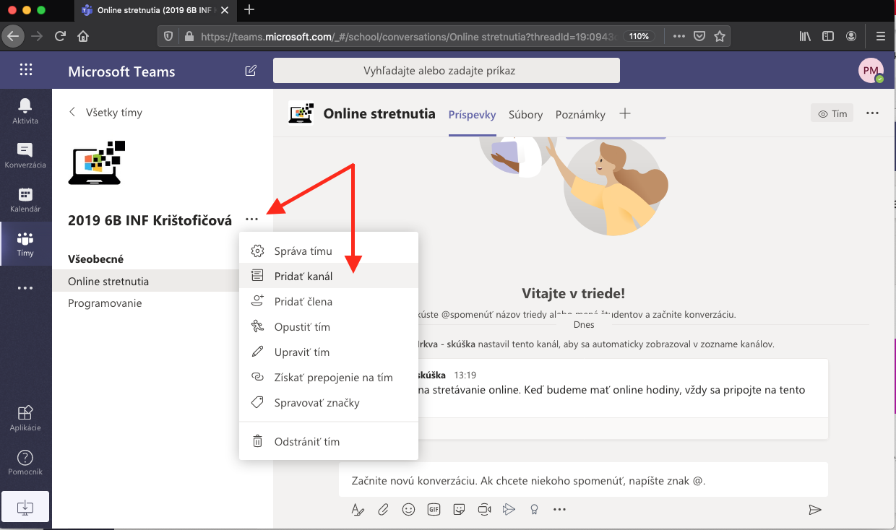The width and height of the screenshot is (896, 530).
Task: Select Pridať kanál from context menu
Action: (303, 276)
